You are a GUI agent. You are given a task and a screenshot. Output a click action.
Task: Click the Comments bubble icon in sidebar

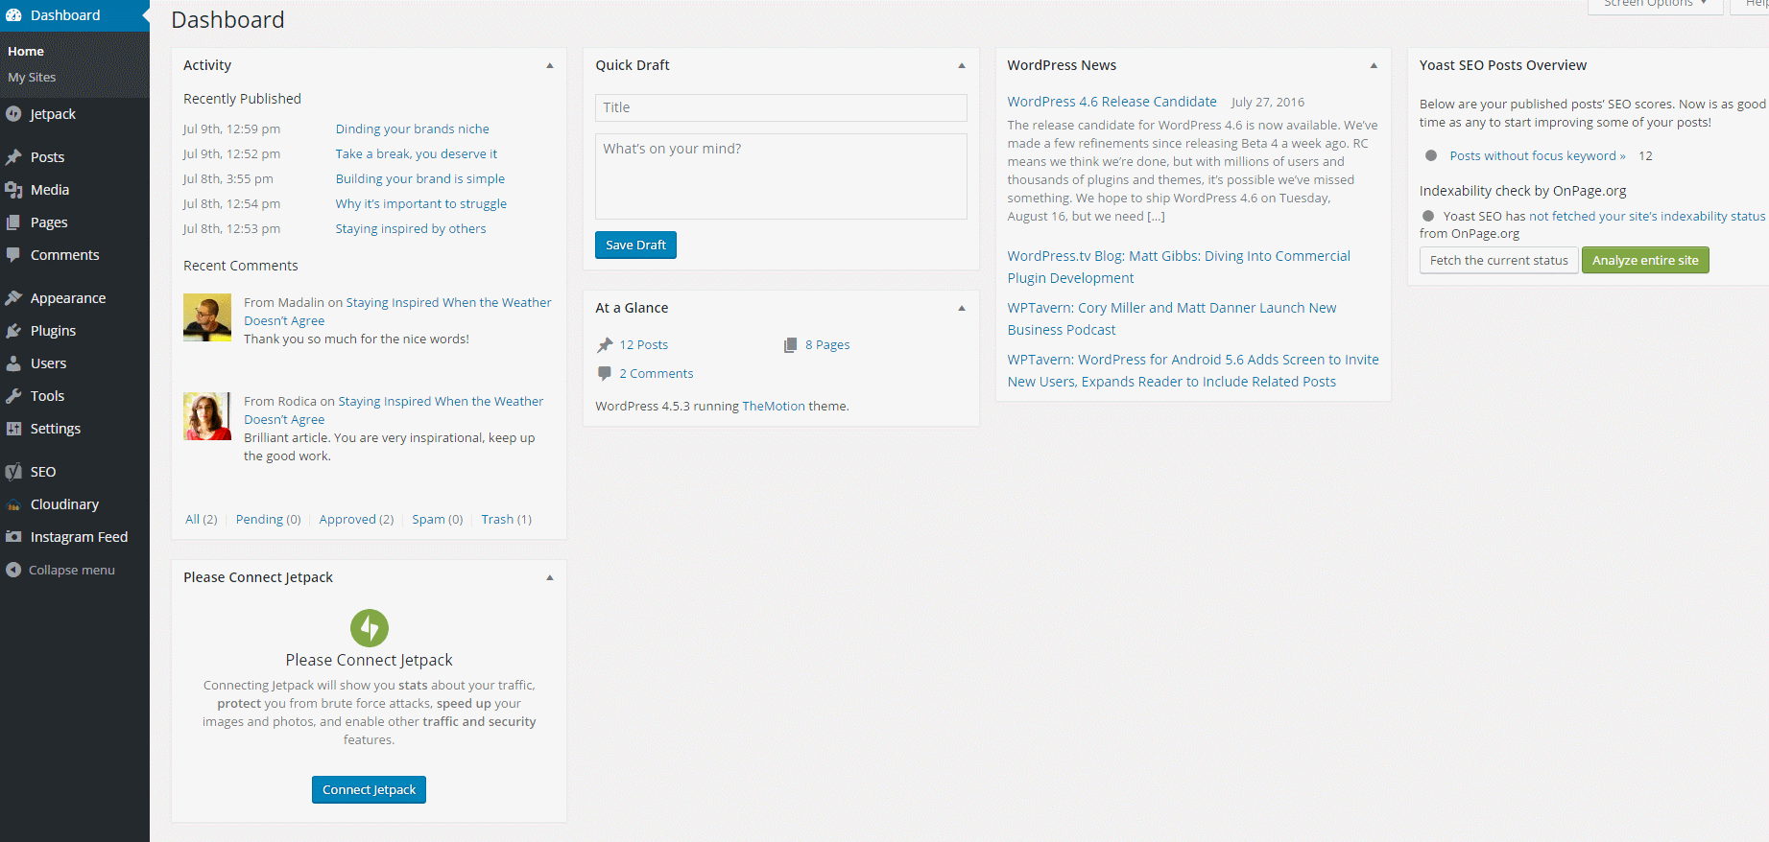(x=13, y=255)
